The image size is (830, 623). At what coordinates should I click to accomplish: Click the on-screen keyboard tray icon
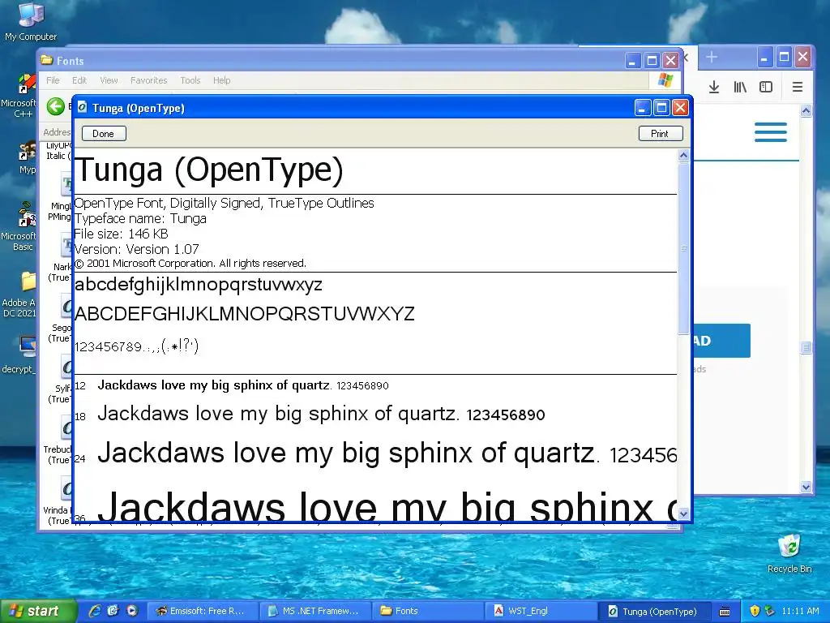(x=725, y=612)
